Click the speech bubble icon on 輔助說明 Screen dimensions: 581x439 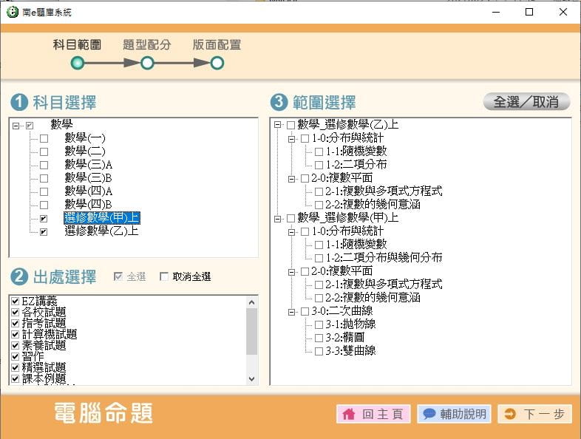point(429,413)
